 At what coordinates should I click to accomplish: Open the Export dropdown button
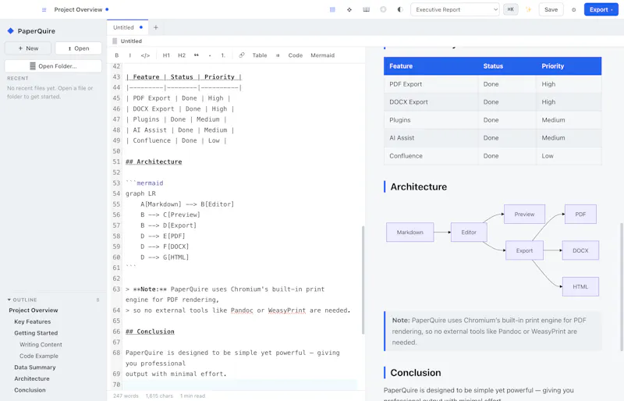(601, 9)
